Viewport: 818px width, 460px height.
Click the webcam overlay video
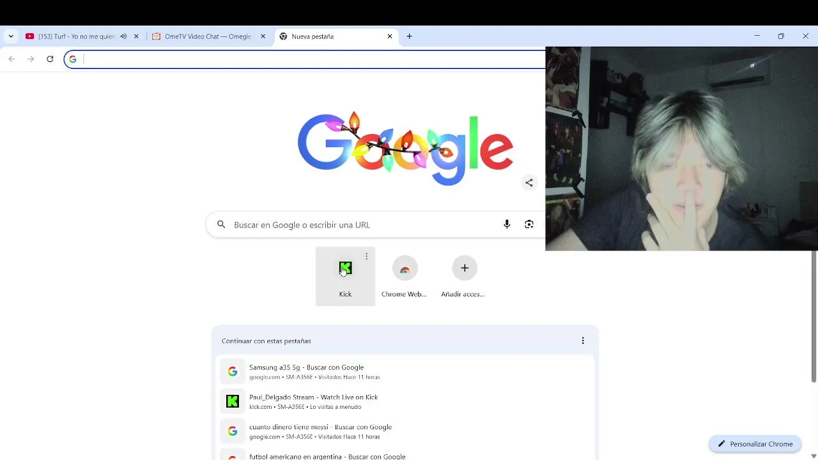tap(681, 148)
